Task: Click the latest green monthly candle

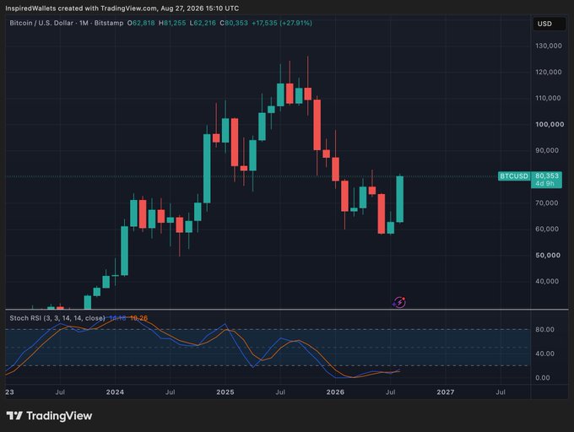Action: click(x=400, y=199)
